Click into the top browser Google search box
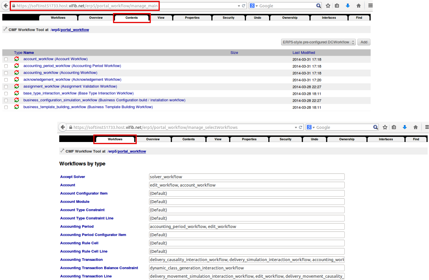 click(287, 6)
